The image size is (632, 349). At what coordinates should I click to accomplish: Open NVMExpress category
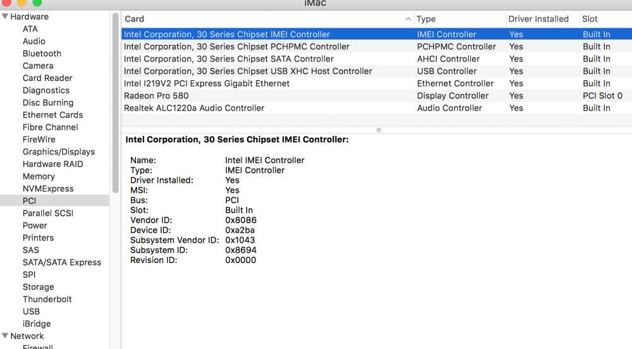(x=48, y=188)
